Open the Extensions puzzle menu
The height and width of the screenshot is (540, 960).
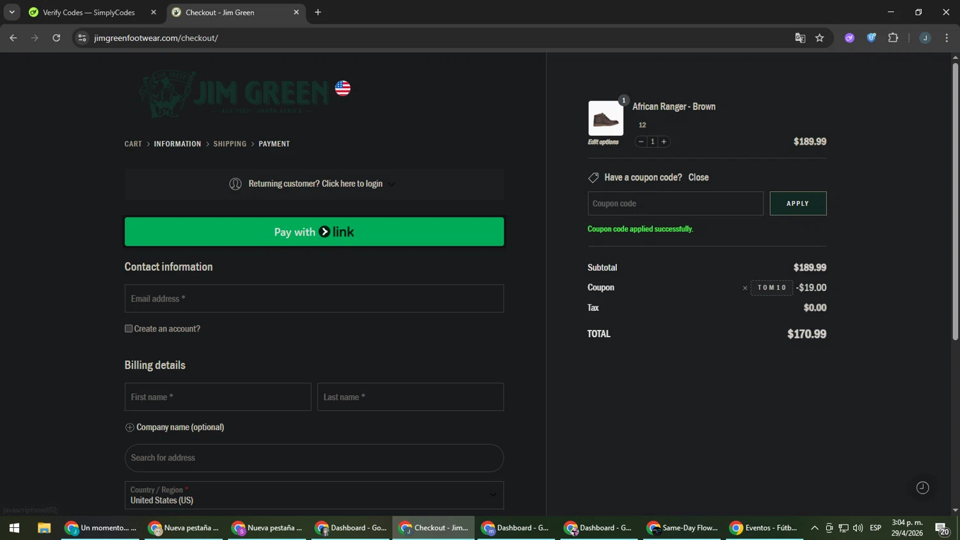point(893,38)
